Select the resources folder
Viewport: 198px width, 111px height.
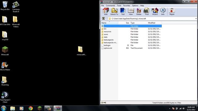(131, 31)
